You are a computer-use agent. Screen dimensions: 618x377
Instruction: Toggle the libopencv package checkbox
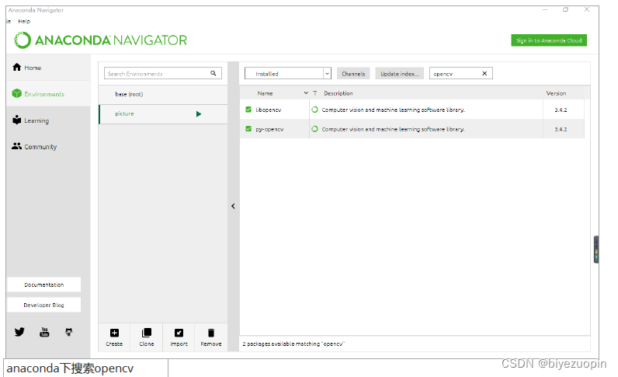coord(248,110)
